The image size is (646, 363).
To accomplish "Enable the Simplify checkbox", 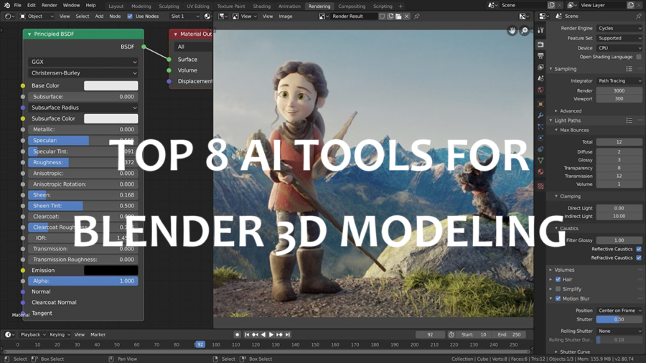I will (x=558, y=289).
